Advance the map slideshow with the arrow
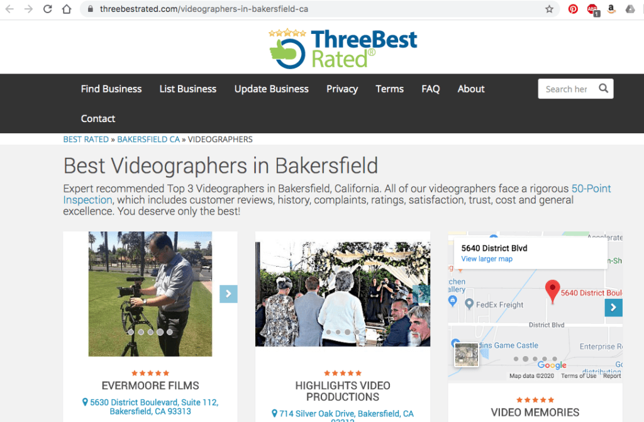Screen dimensions: 644x422 coord(613,308)
